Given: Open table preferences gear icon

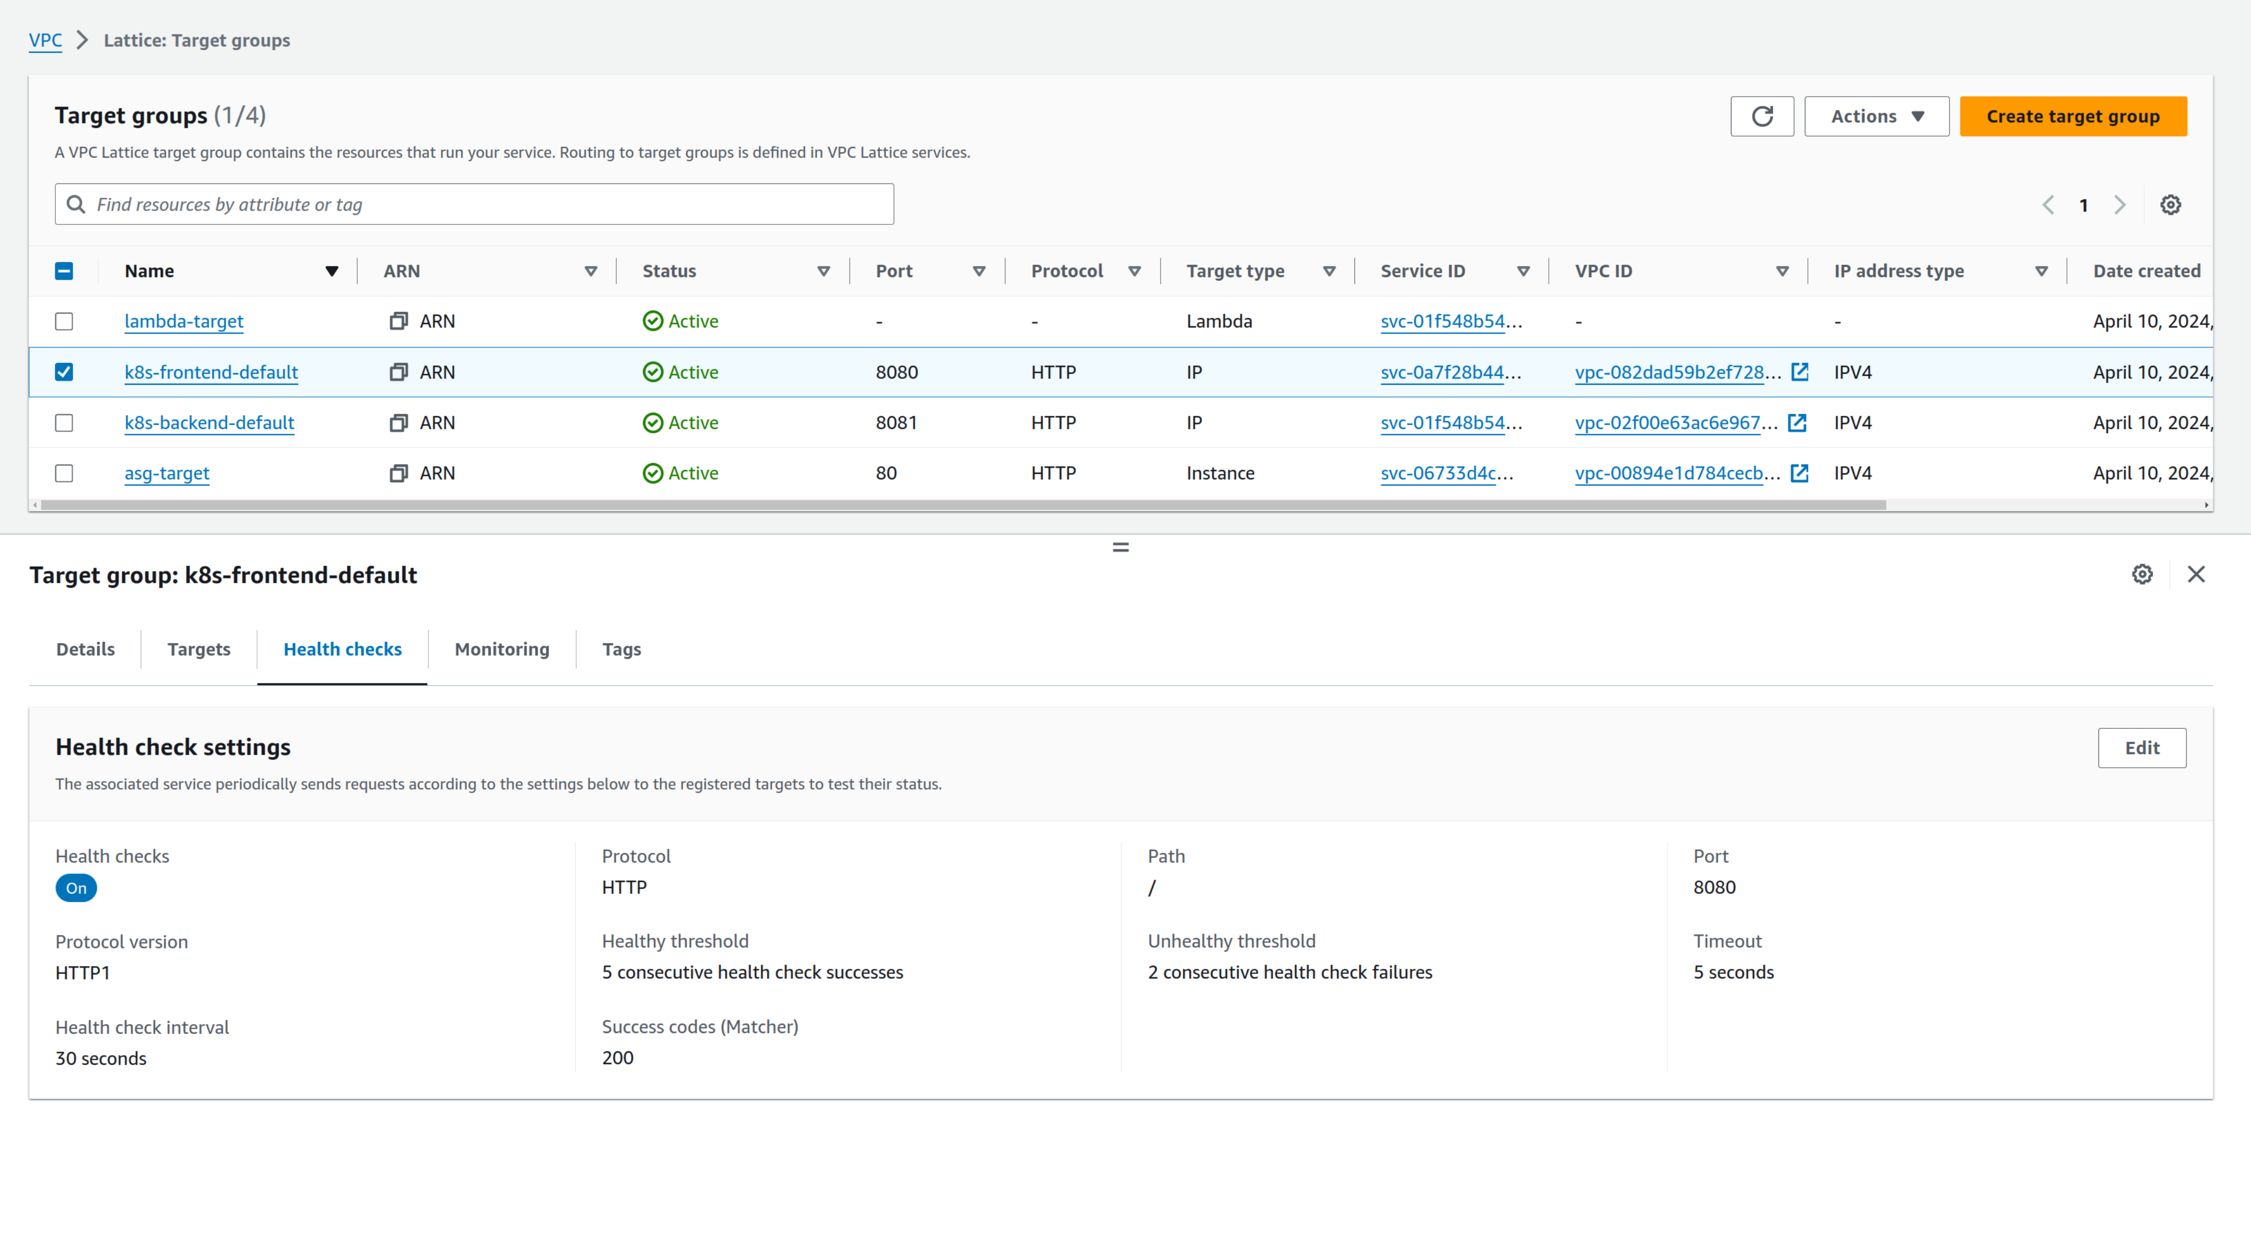Looking at the screenshot, I should point(2170,205).
